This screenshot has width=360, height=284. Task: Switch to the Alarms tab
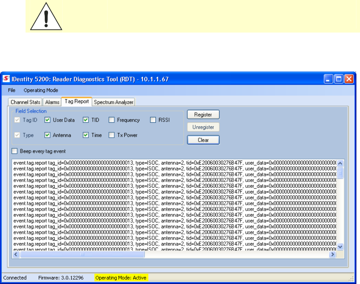pos(52,102)
